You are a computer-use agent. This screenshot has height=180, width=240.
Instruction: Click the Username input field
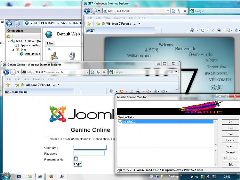pos(90,147)
